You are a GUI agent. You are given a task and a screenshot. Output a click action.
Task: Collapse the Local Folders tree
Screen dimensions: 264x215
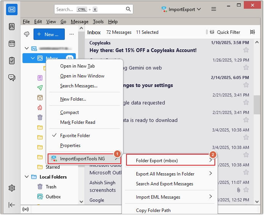click(x=27, y=177)
